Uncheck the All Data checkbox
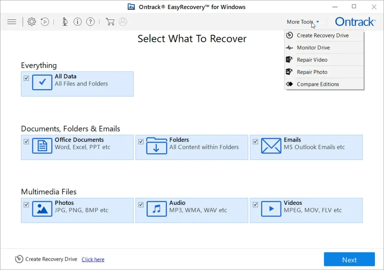 (26, 78)
